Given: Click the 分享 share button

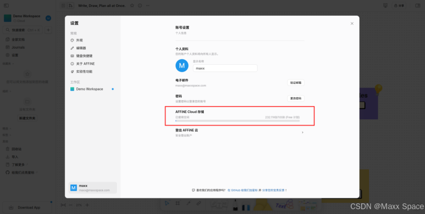Looking at the screenshot, I should pos(400,6).
